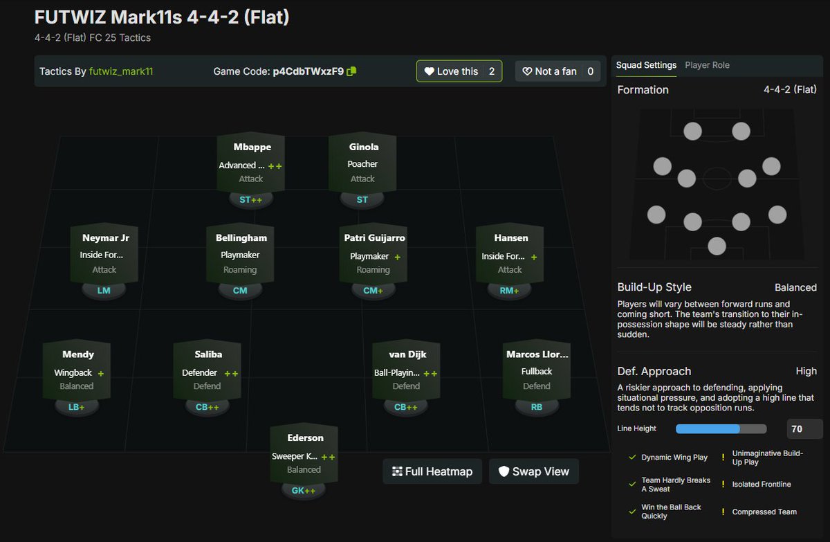This screenshot has height=542, width=830.
Task: Select the Squad Settings tab
Action: pos(646,65)
